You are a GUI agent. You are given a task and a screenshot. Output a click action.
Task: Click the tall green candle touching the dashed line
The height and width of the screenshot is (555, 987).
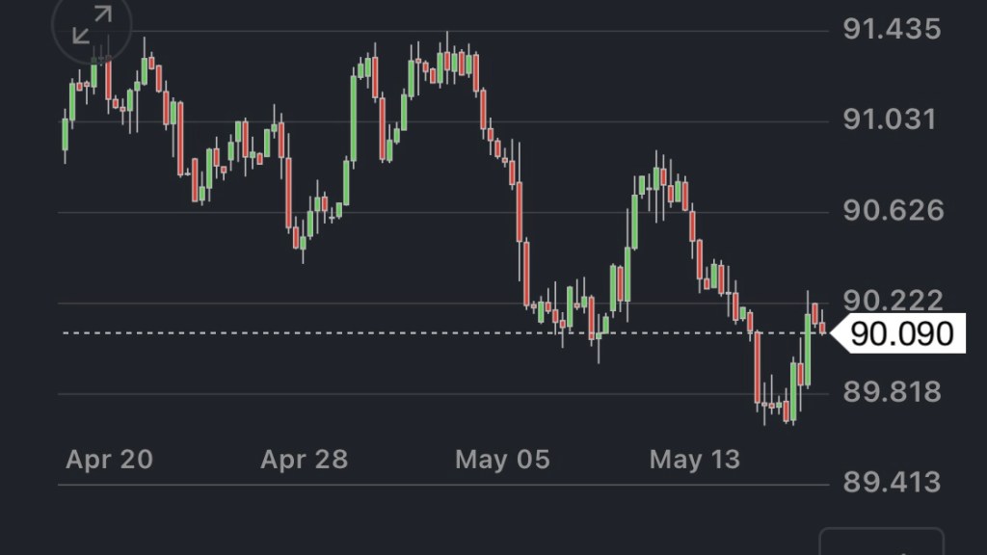[x=807, y=349]
